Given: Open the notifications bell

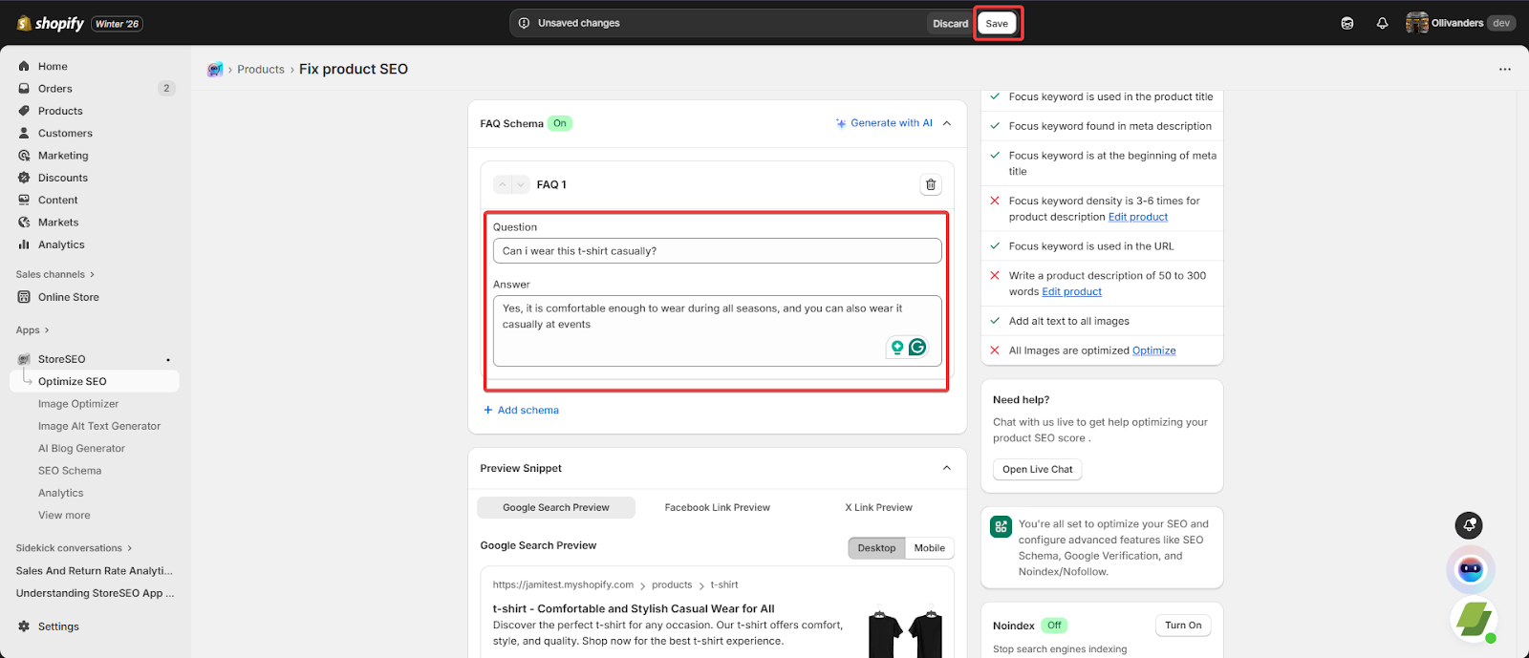Looking at the screenshot, I should pyautogui.click(x=1382, y=23).
